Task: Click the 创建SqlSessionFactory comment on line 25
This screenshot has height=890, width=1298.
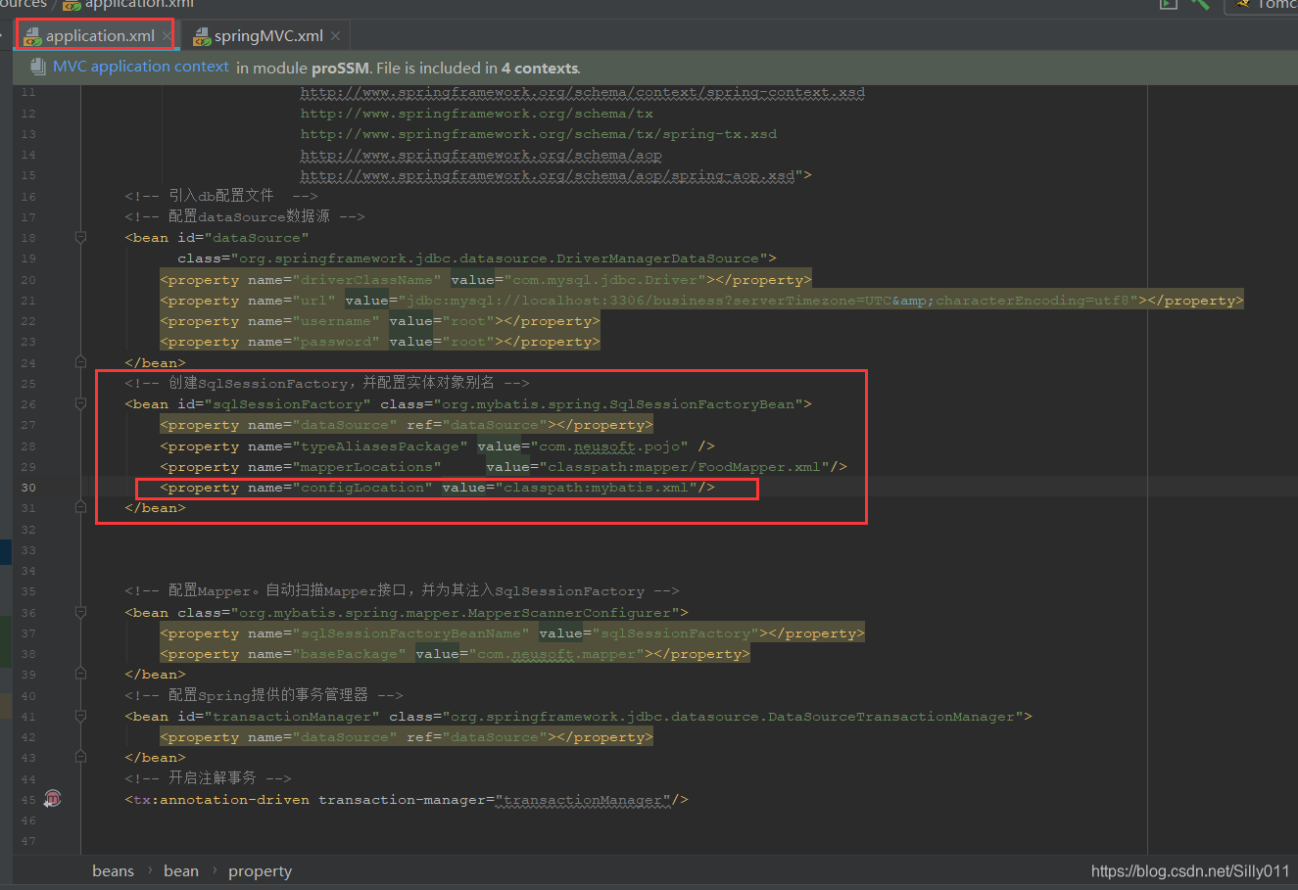Action: pyautogui.click(x=327, y=383)
